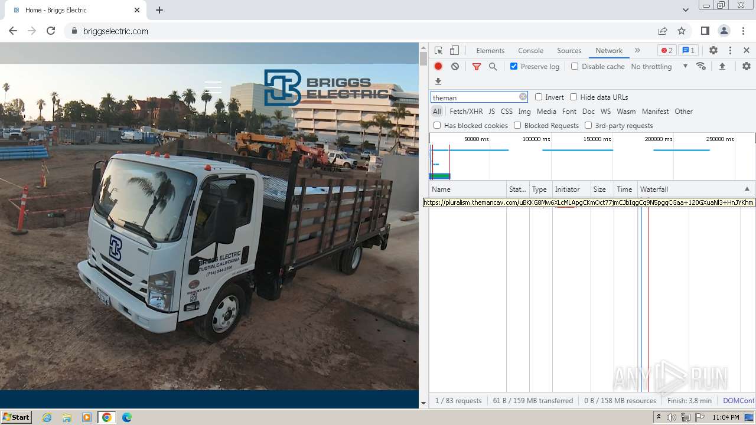Toggle the network filter funnel icon
The height and width of the screenshot is (425, 756).
tap(477, 67)
